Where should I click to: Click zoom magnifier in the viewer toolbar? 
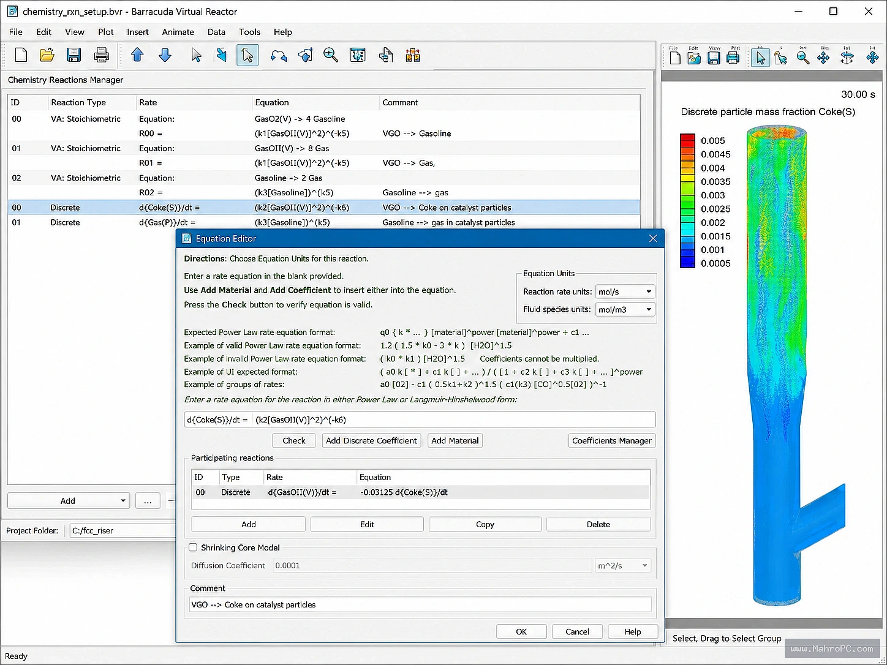803,58
